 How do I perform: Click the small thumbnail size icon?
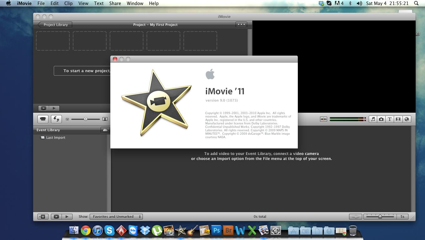(x=67, y=119)
